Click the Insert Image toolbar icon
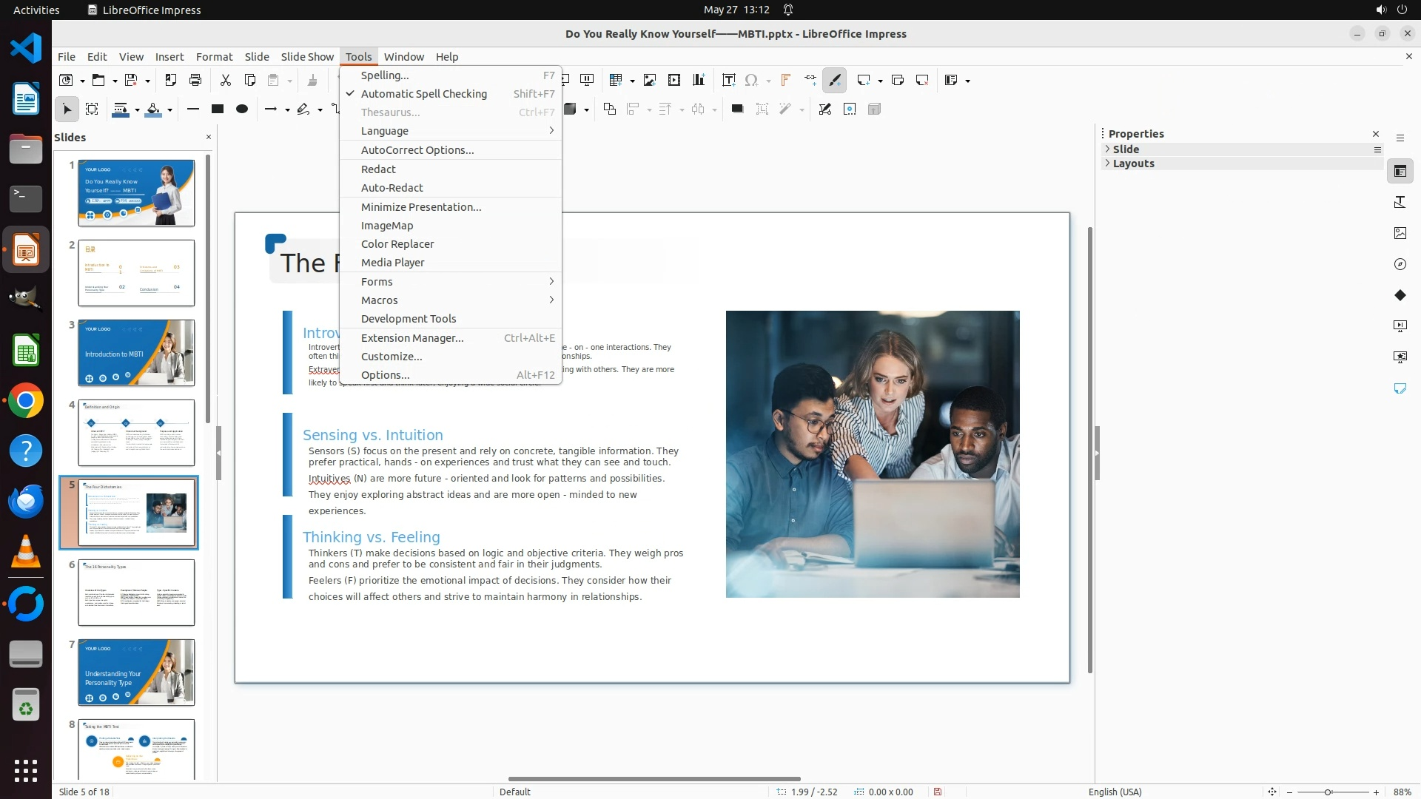 tap(650, 80)
